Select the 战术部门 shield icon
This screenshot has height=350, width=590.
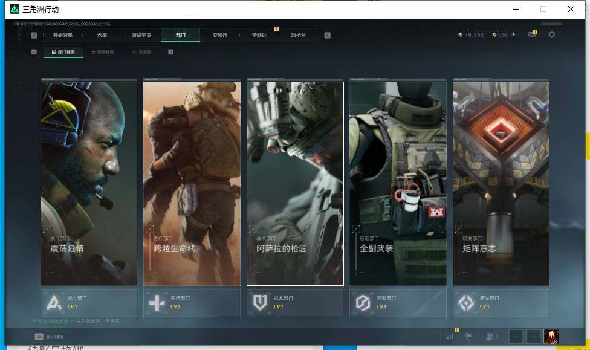pyautogui.click(x=260, y=302)
